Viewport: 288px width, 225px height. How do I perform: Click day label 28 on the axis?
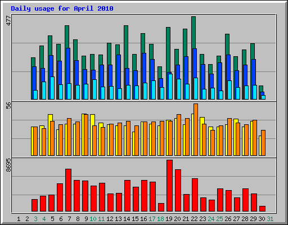click(245, 219)
